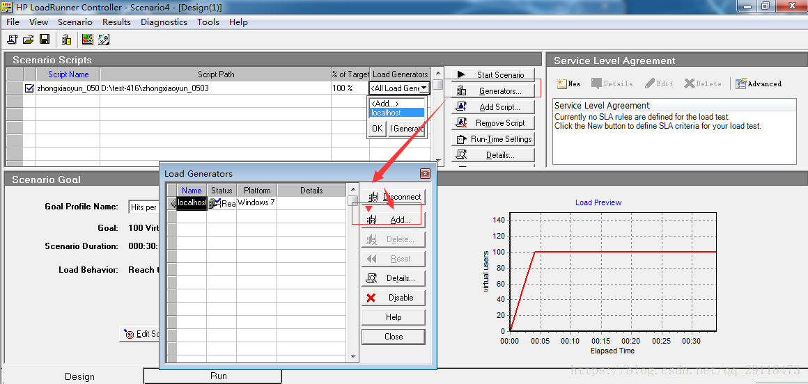Toggle the zhongxiaoyun_0503 script checkbox
Image resolution: width=808 pixels, height=384 pixels.
(x=29, y=88)
